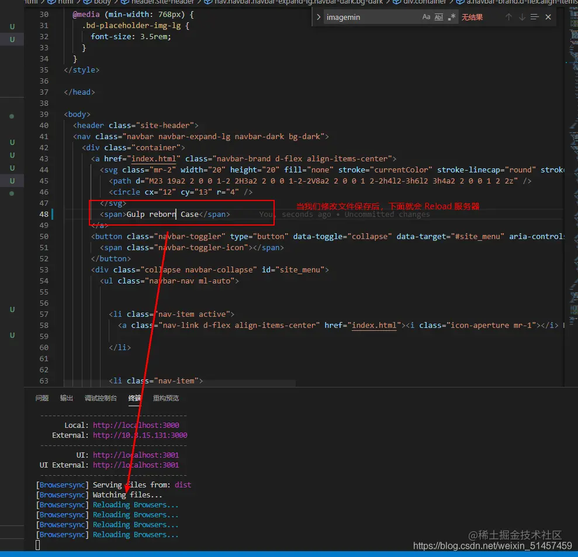Toggle Find in Selection icon

point(535,17)
